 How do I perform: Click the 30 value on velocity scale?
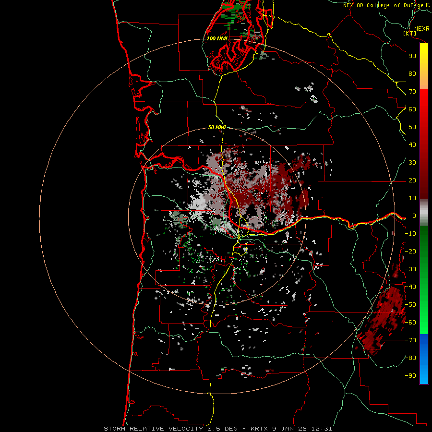click(x=412, y=163)
